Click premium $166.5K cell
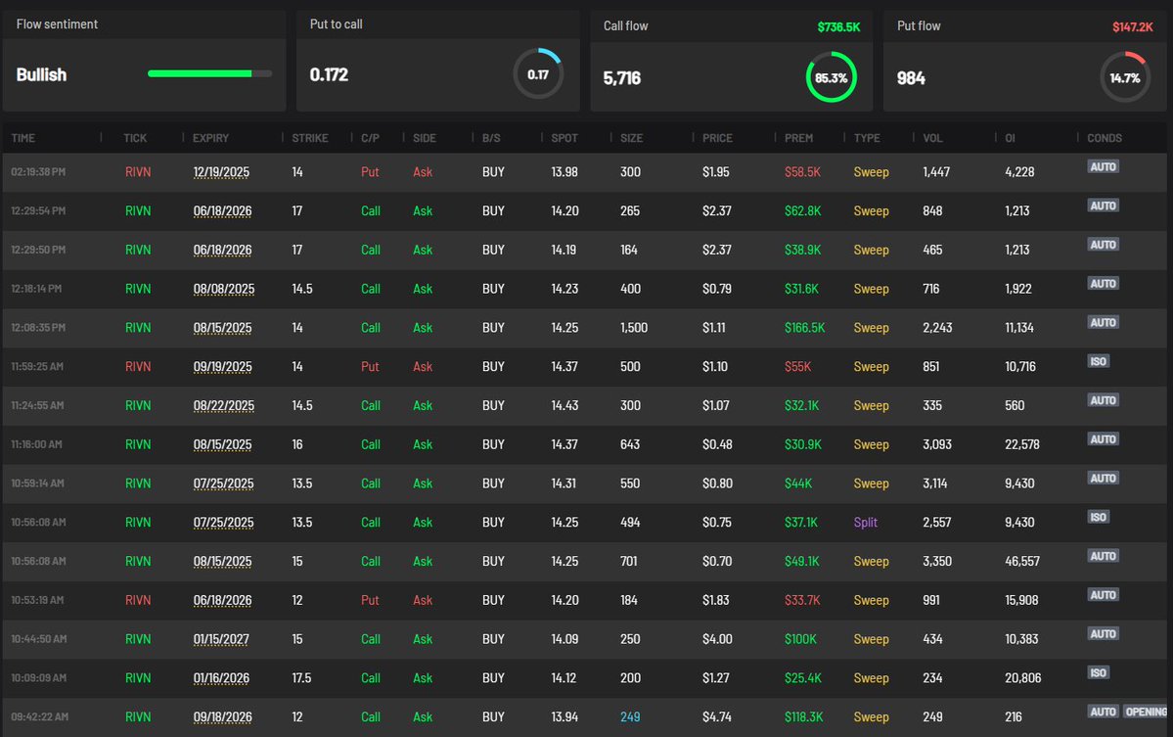This screenshot has width=1173, height=737. pos(804,328)
